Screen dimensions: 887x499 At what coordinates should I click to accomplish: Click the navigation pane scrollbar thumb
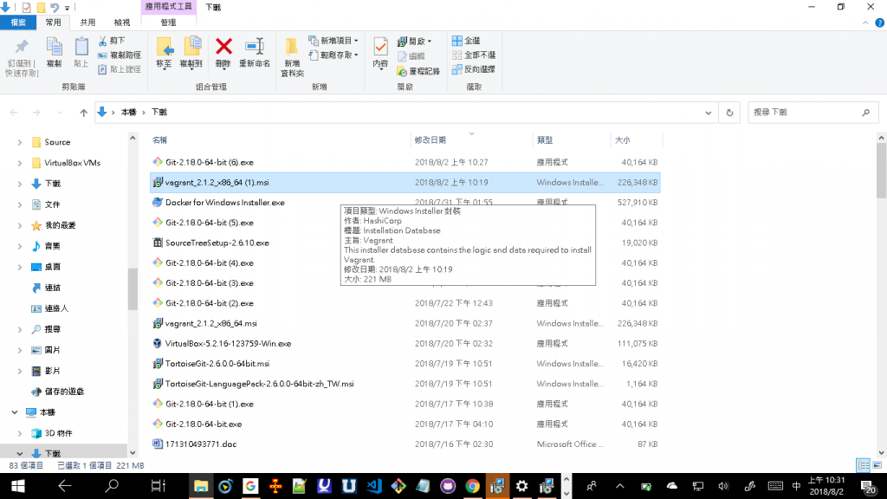(133, 289)
